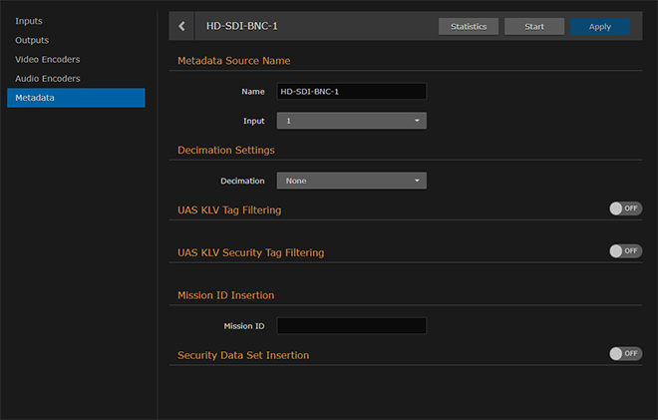Image resolution: width=658 pixels, height=420 pixels.
Task: Navigate to Audio Encoders
Action: [48, 78]
